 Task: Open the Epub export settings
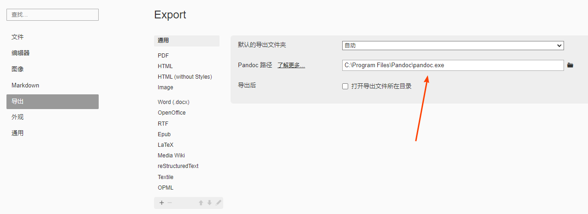pos(164,134)
